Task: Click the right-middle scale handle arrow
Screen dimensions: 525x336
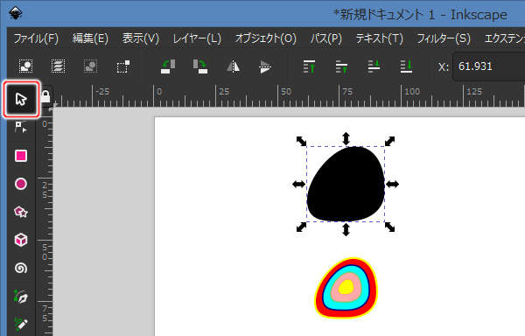Action: click(392, 184)
